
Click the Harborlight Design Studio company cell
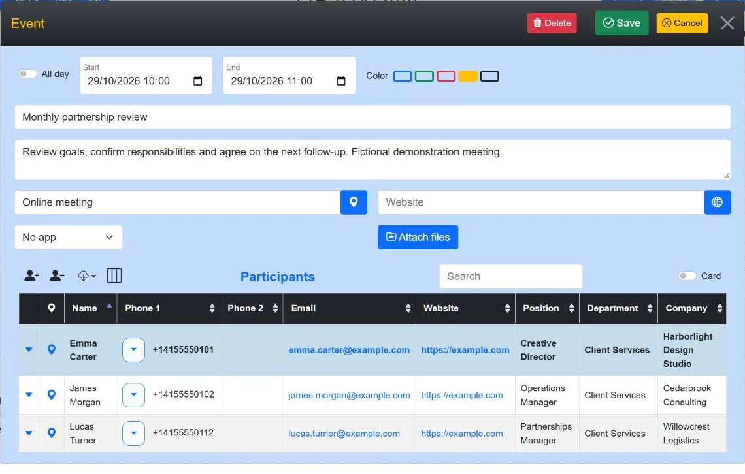click(x=692, y=350)
